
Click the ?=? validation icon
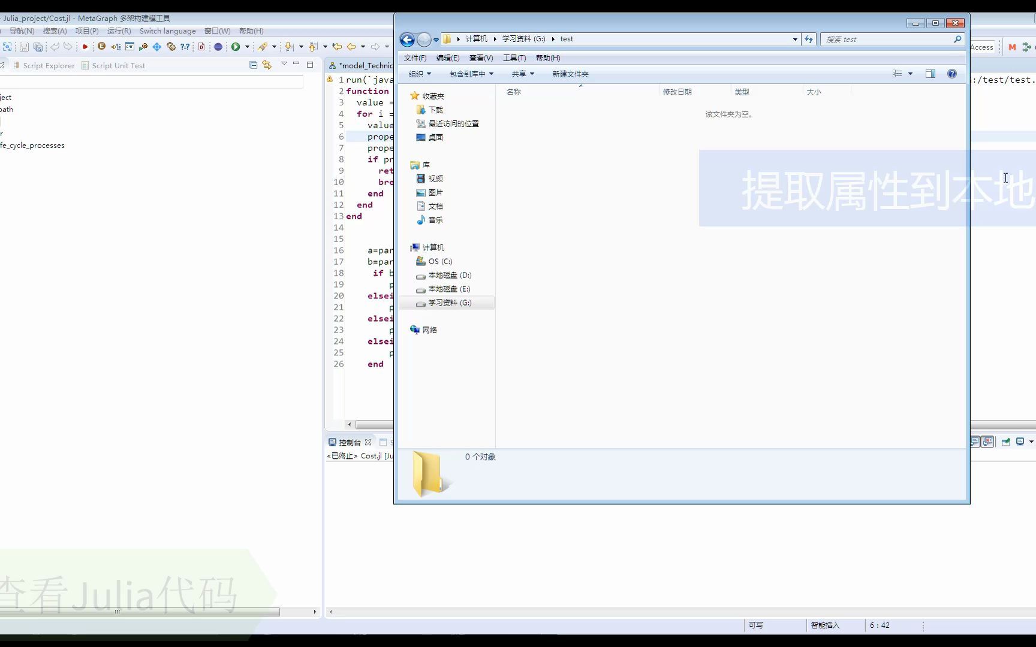(185, 47)
